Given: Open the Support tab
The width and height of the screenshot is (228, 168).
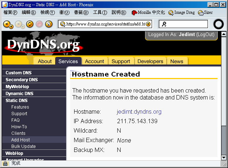Looking at the screenshot, I should (121, 61).
